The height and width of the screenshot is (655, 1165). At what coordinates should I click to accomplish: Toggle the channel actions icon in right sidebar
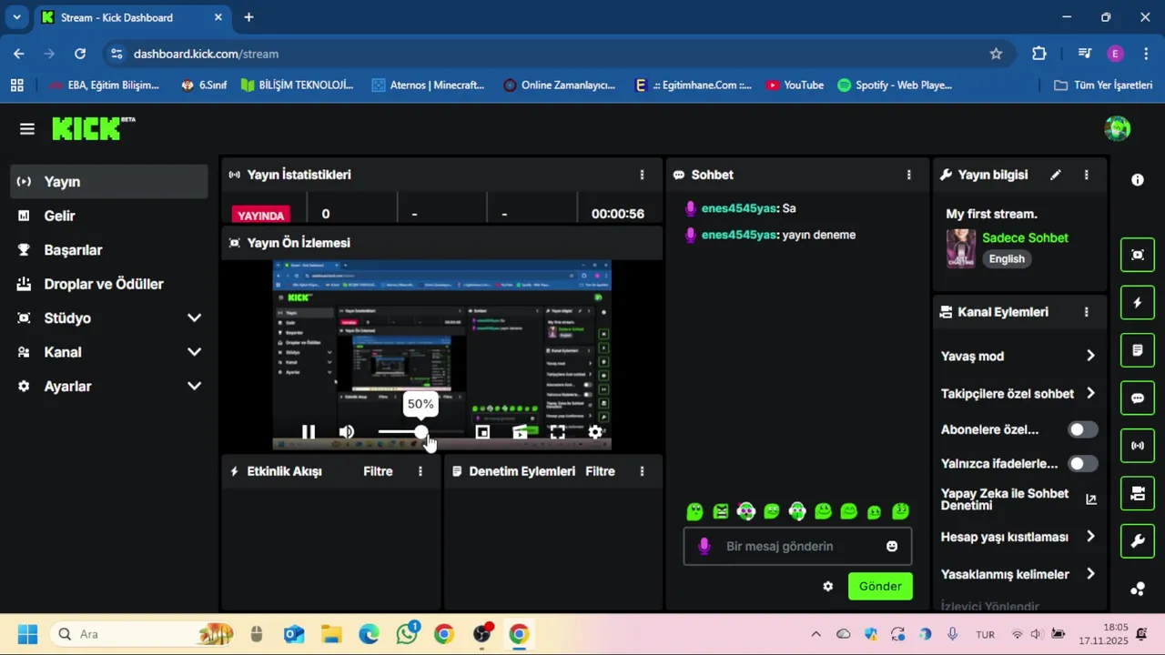tap(1137, 493)
